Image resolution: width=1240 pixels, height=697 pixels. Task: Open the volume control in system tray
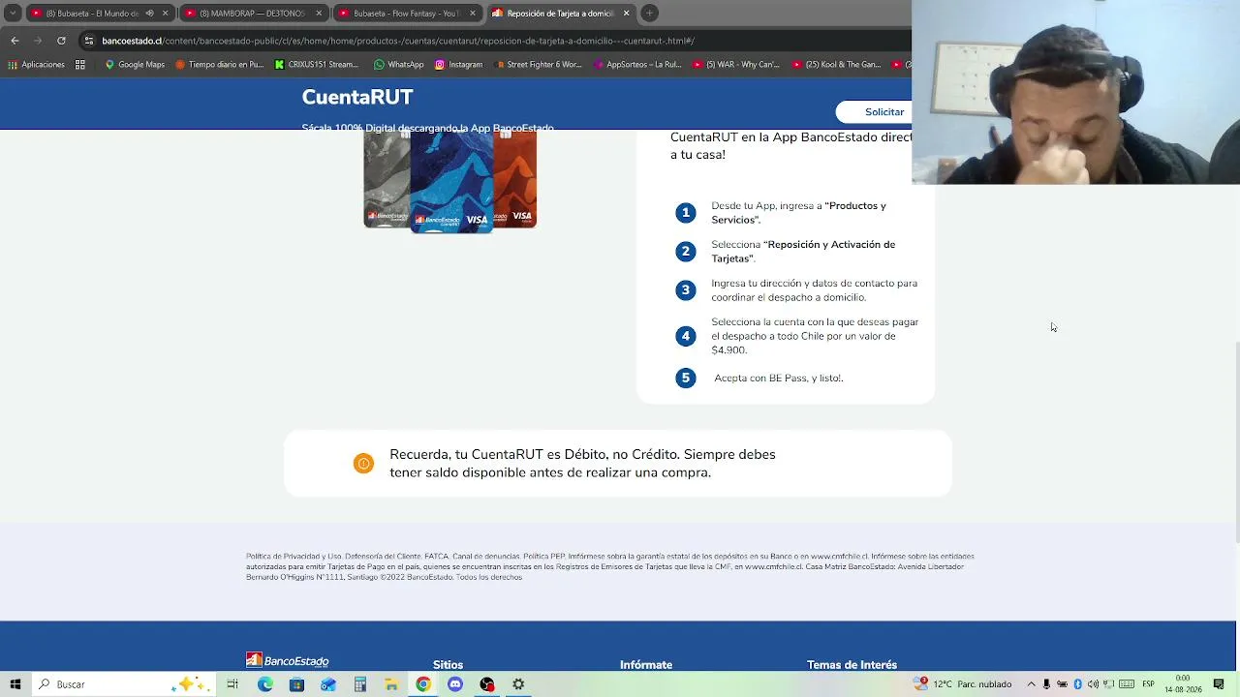tap(1093, 684)
